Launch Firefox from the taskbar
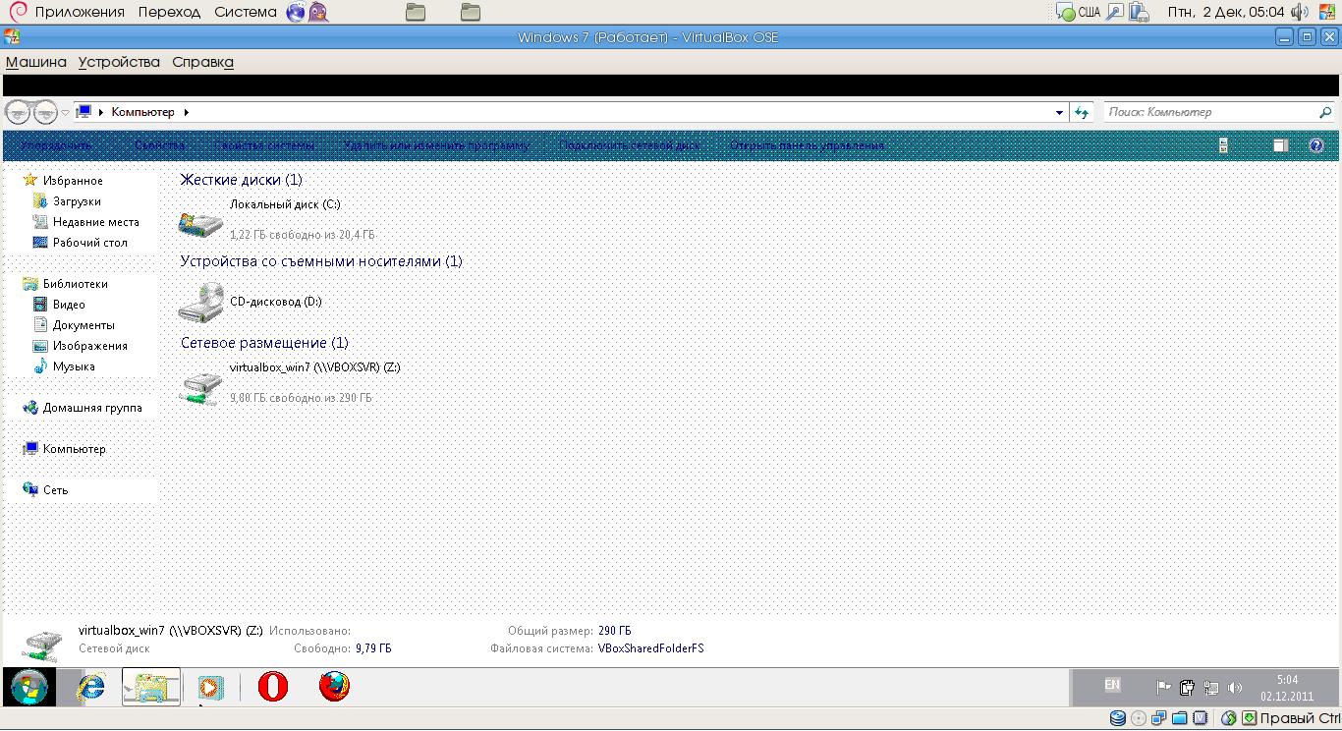 [334, 686]
